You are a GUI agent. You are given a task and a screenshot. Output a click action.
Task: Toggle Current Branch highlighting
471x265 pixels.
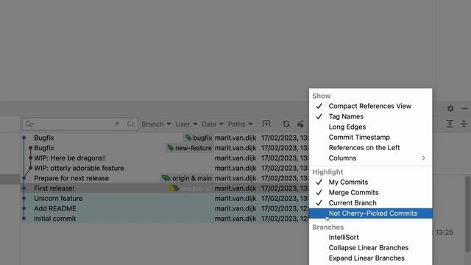370,203
